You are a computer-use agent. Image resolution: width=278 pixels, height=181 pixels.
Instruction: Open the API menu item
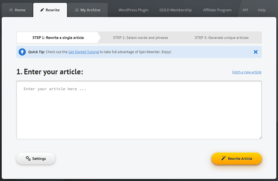(x=245, y=10)
